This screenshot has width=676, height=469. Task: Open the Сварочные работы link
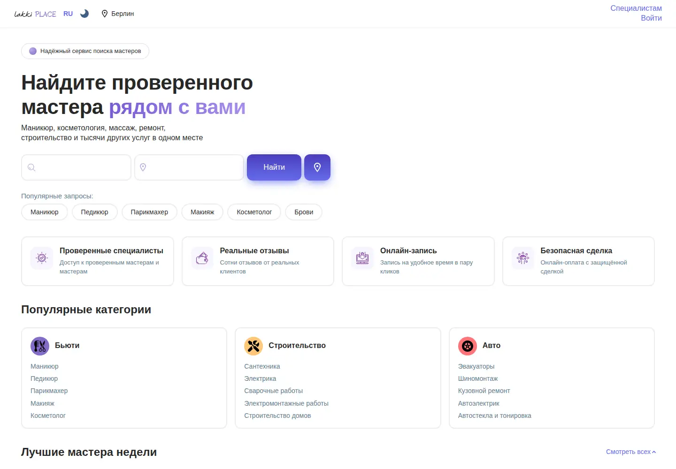pos(273,391)
